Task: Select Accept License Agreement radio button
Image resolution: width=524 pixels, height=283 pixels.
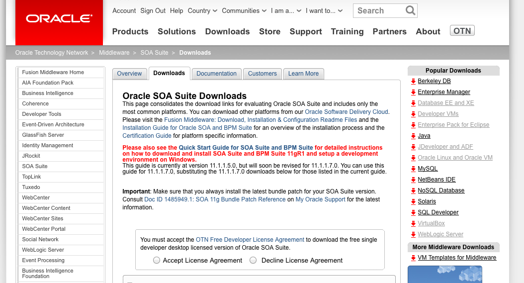Action: pos(157,260)
